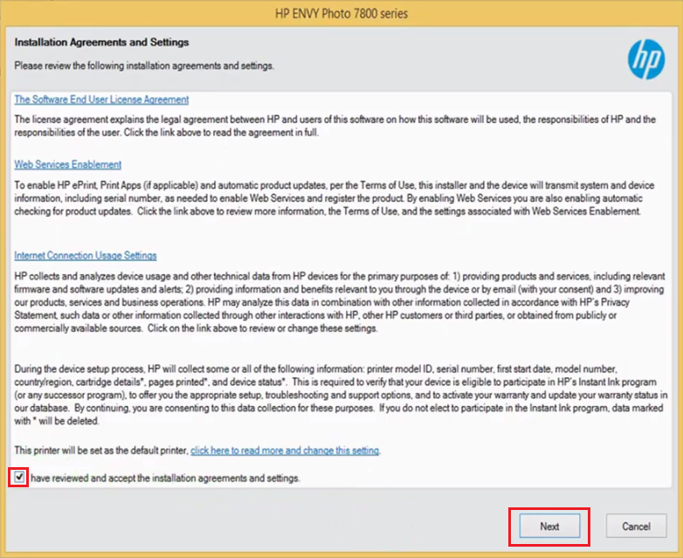
Task: Click paragraph starting 'HP collects and analyzes device usage'
Action: point(340,302)
